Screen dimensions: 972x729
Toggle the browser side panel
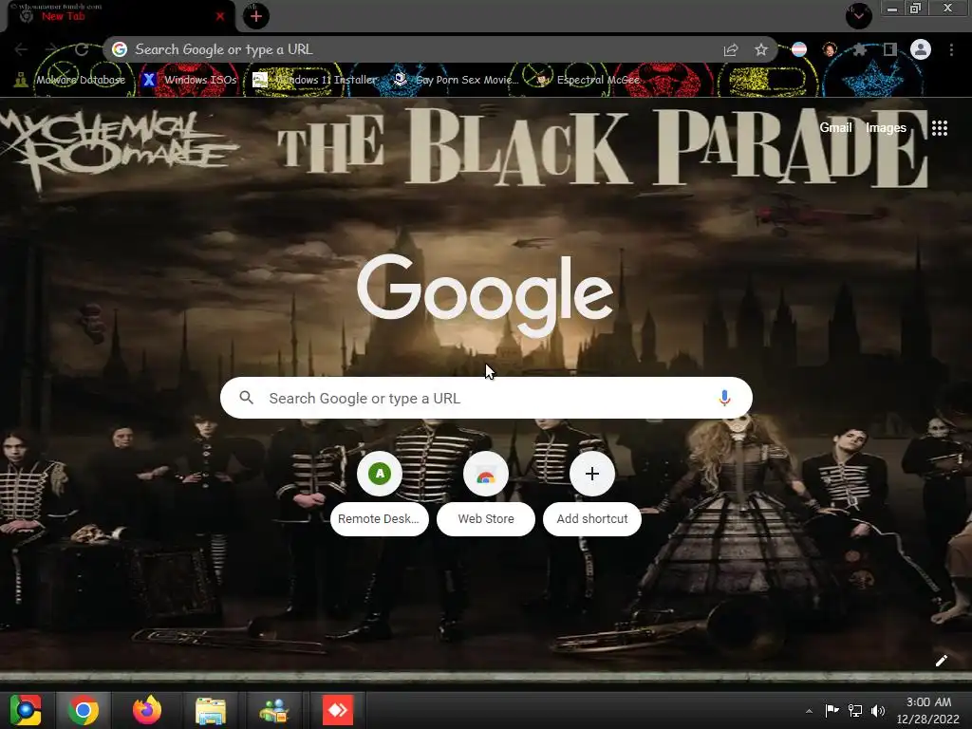click(x=890, y=49)
